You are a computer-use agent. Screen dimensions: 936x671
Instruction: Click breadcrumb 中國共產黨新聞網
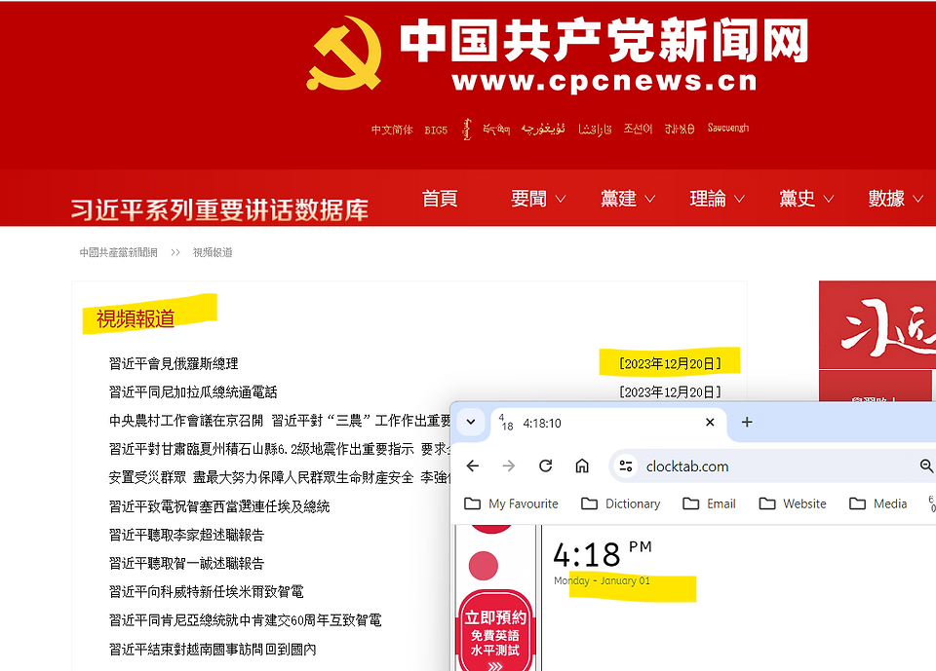point(118,252)
